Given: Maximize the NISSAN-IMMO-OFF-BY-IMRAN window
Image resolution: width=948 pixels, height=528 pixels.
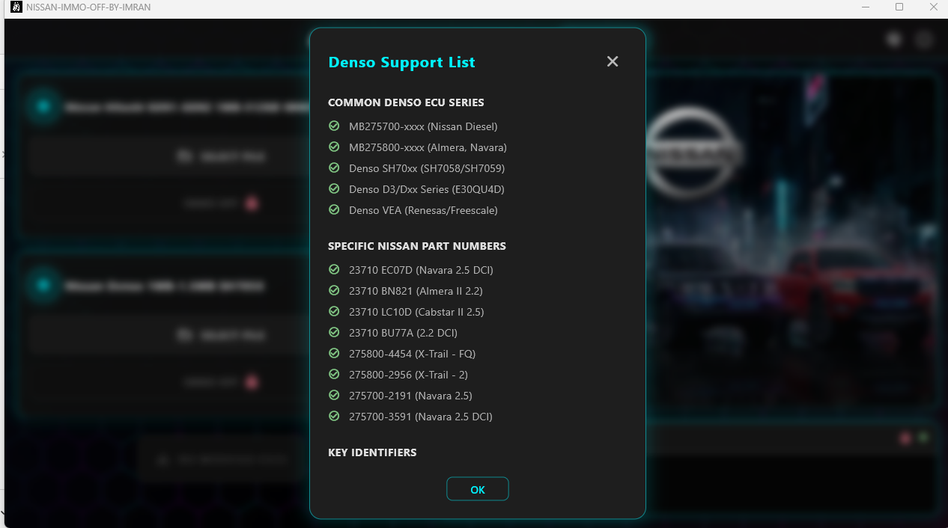Looking at the screenshot, I should coord(899,7).
